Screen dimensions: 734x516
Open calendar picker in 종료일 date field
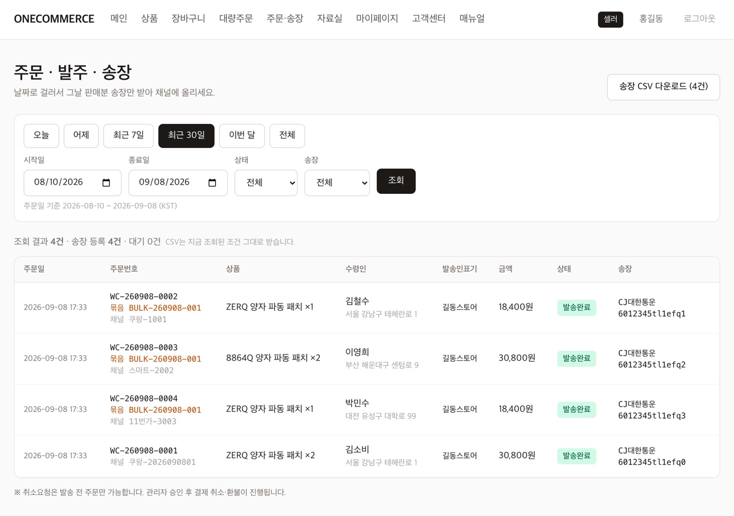pyautogui.click(x=212, y=183)
